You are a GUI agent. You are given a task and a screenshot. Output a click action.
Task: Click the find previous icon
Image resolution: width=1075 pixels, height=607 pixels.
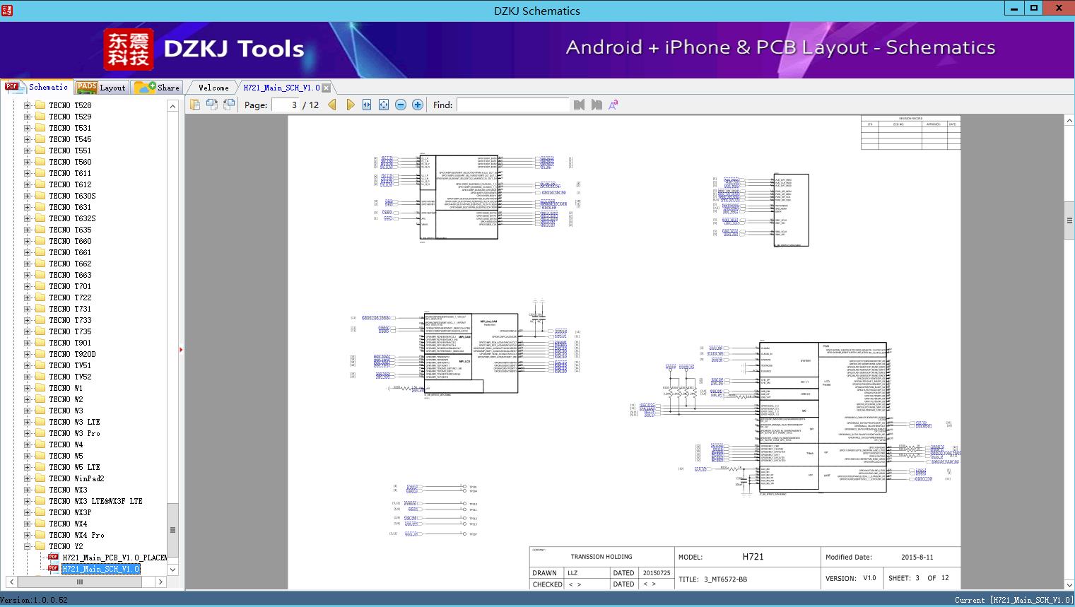[580, 105]
